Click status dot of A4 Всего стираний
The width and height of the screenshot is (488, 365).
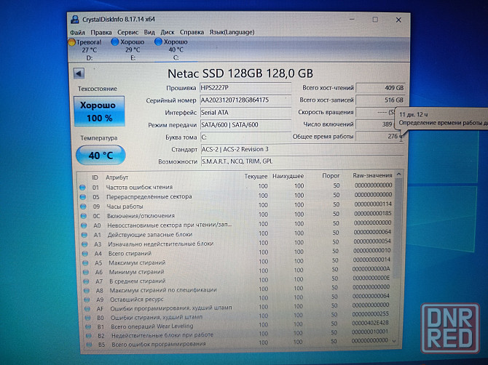coord(84,254)
